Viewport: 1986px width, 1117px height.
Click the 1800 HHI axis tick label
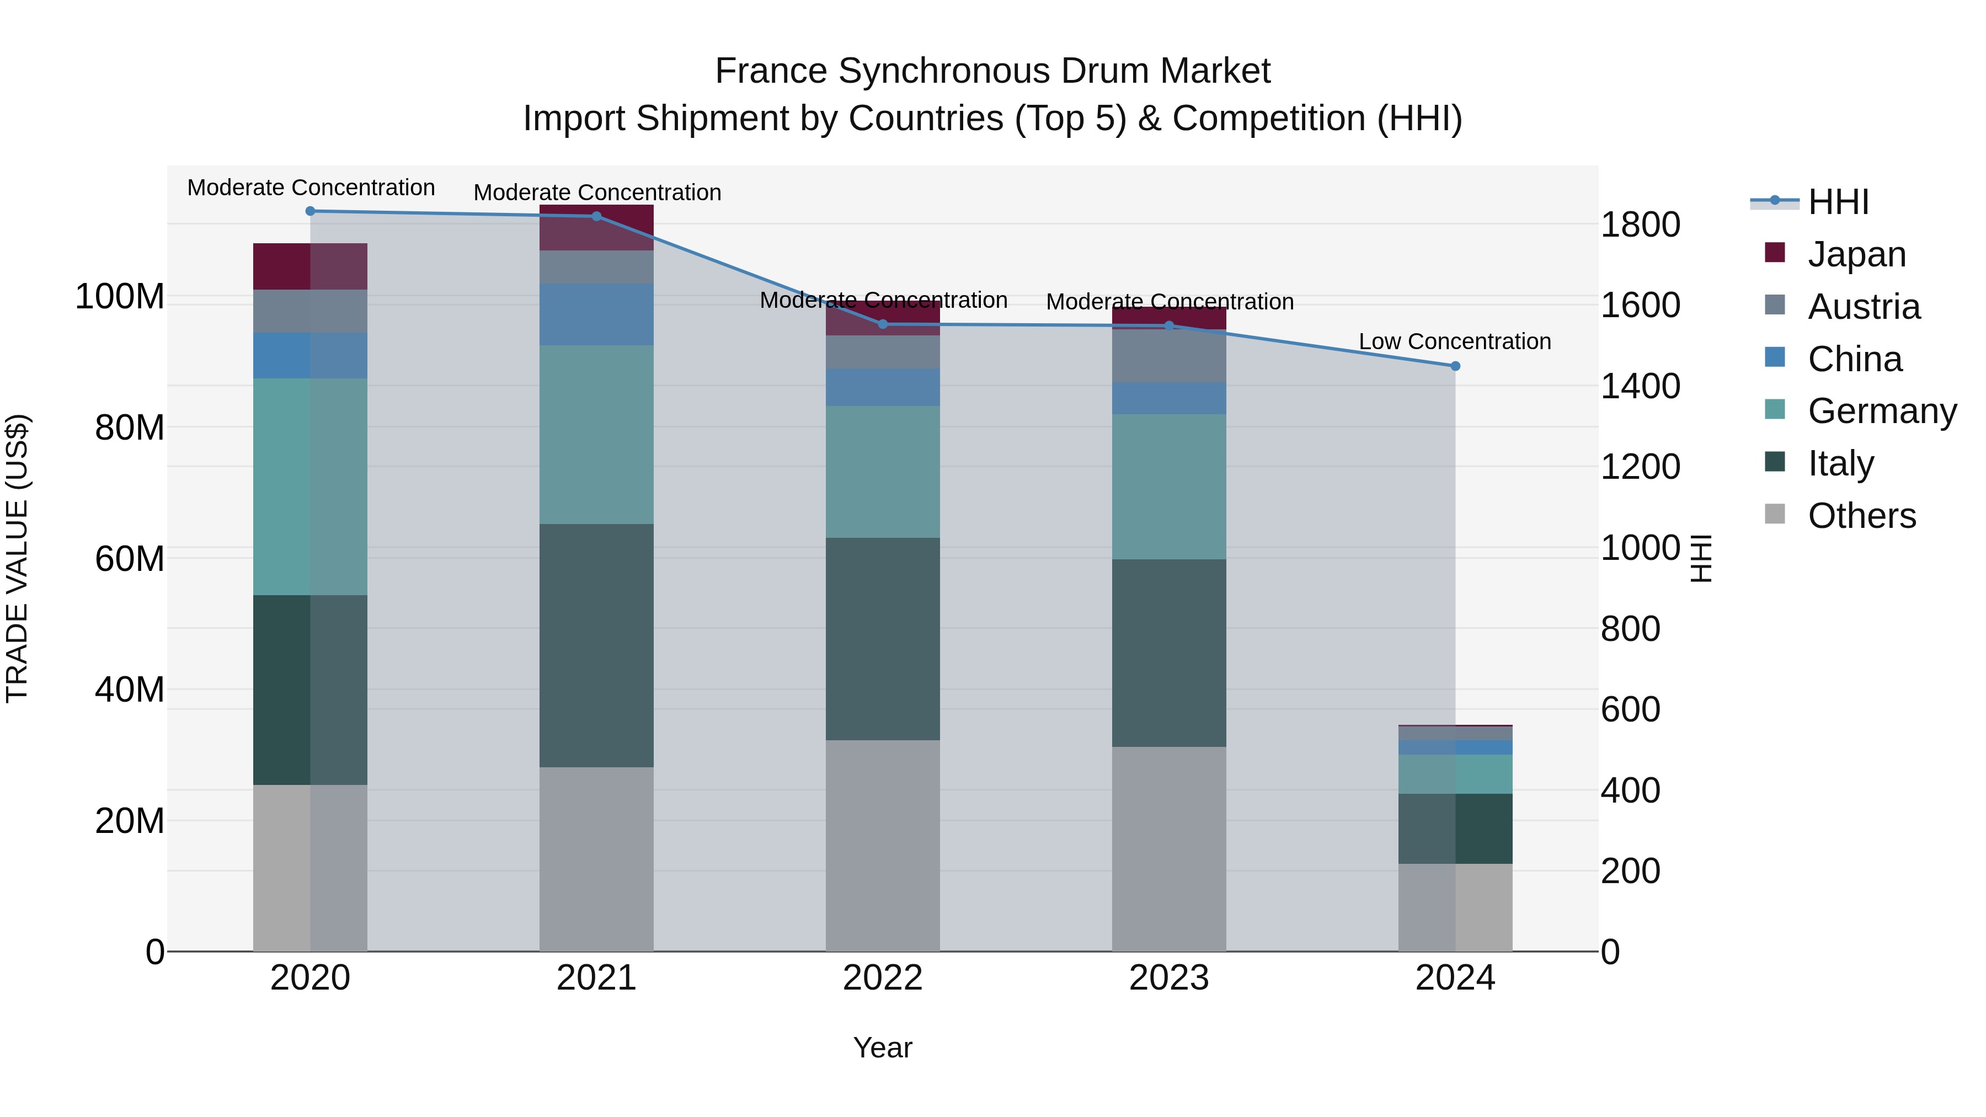tap(1641, 225)
